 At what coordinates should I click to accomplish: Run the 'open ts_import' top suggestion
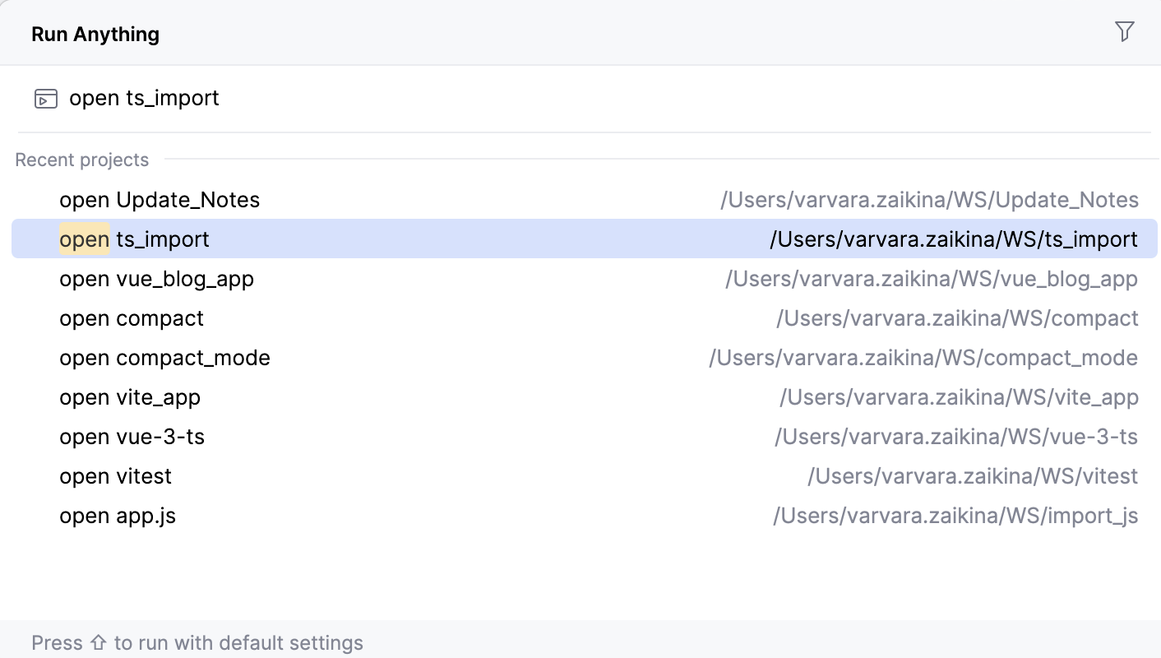coord(145,98)
